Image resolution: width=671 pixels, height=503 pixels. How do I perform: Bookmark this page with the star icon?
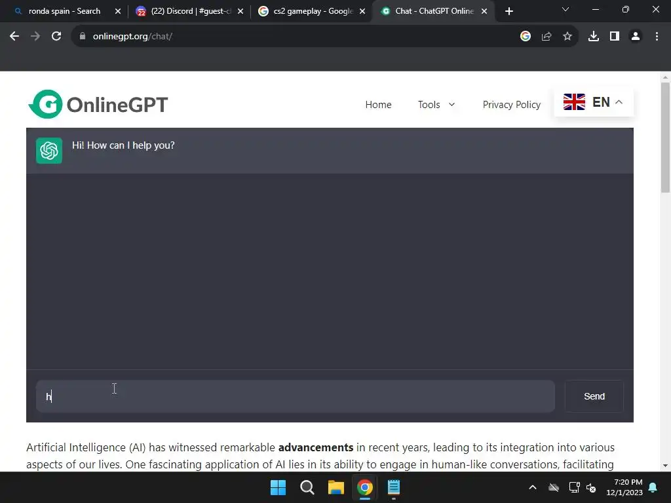click(567, 37)
